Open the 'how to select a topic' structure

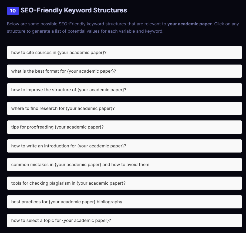tap(124, 221)
